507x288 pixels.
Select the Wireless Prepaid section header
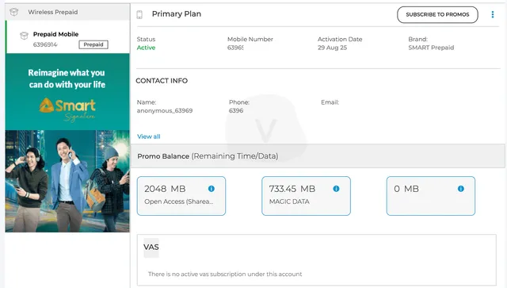[67, 12]
